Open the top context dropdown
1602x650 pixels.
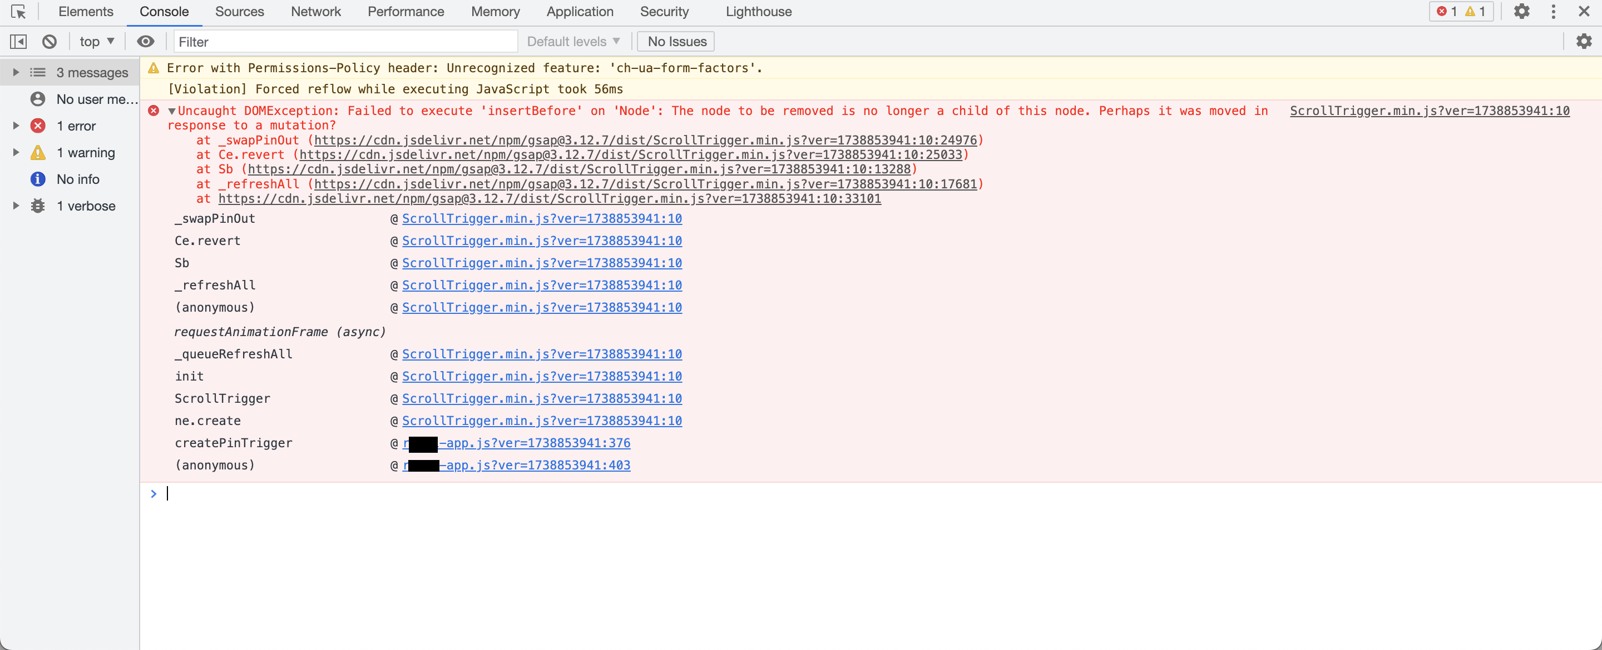[97, 42]
